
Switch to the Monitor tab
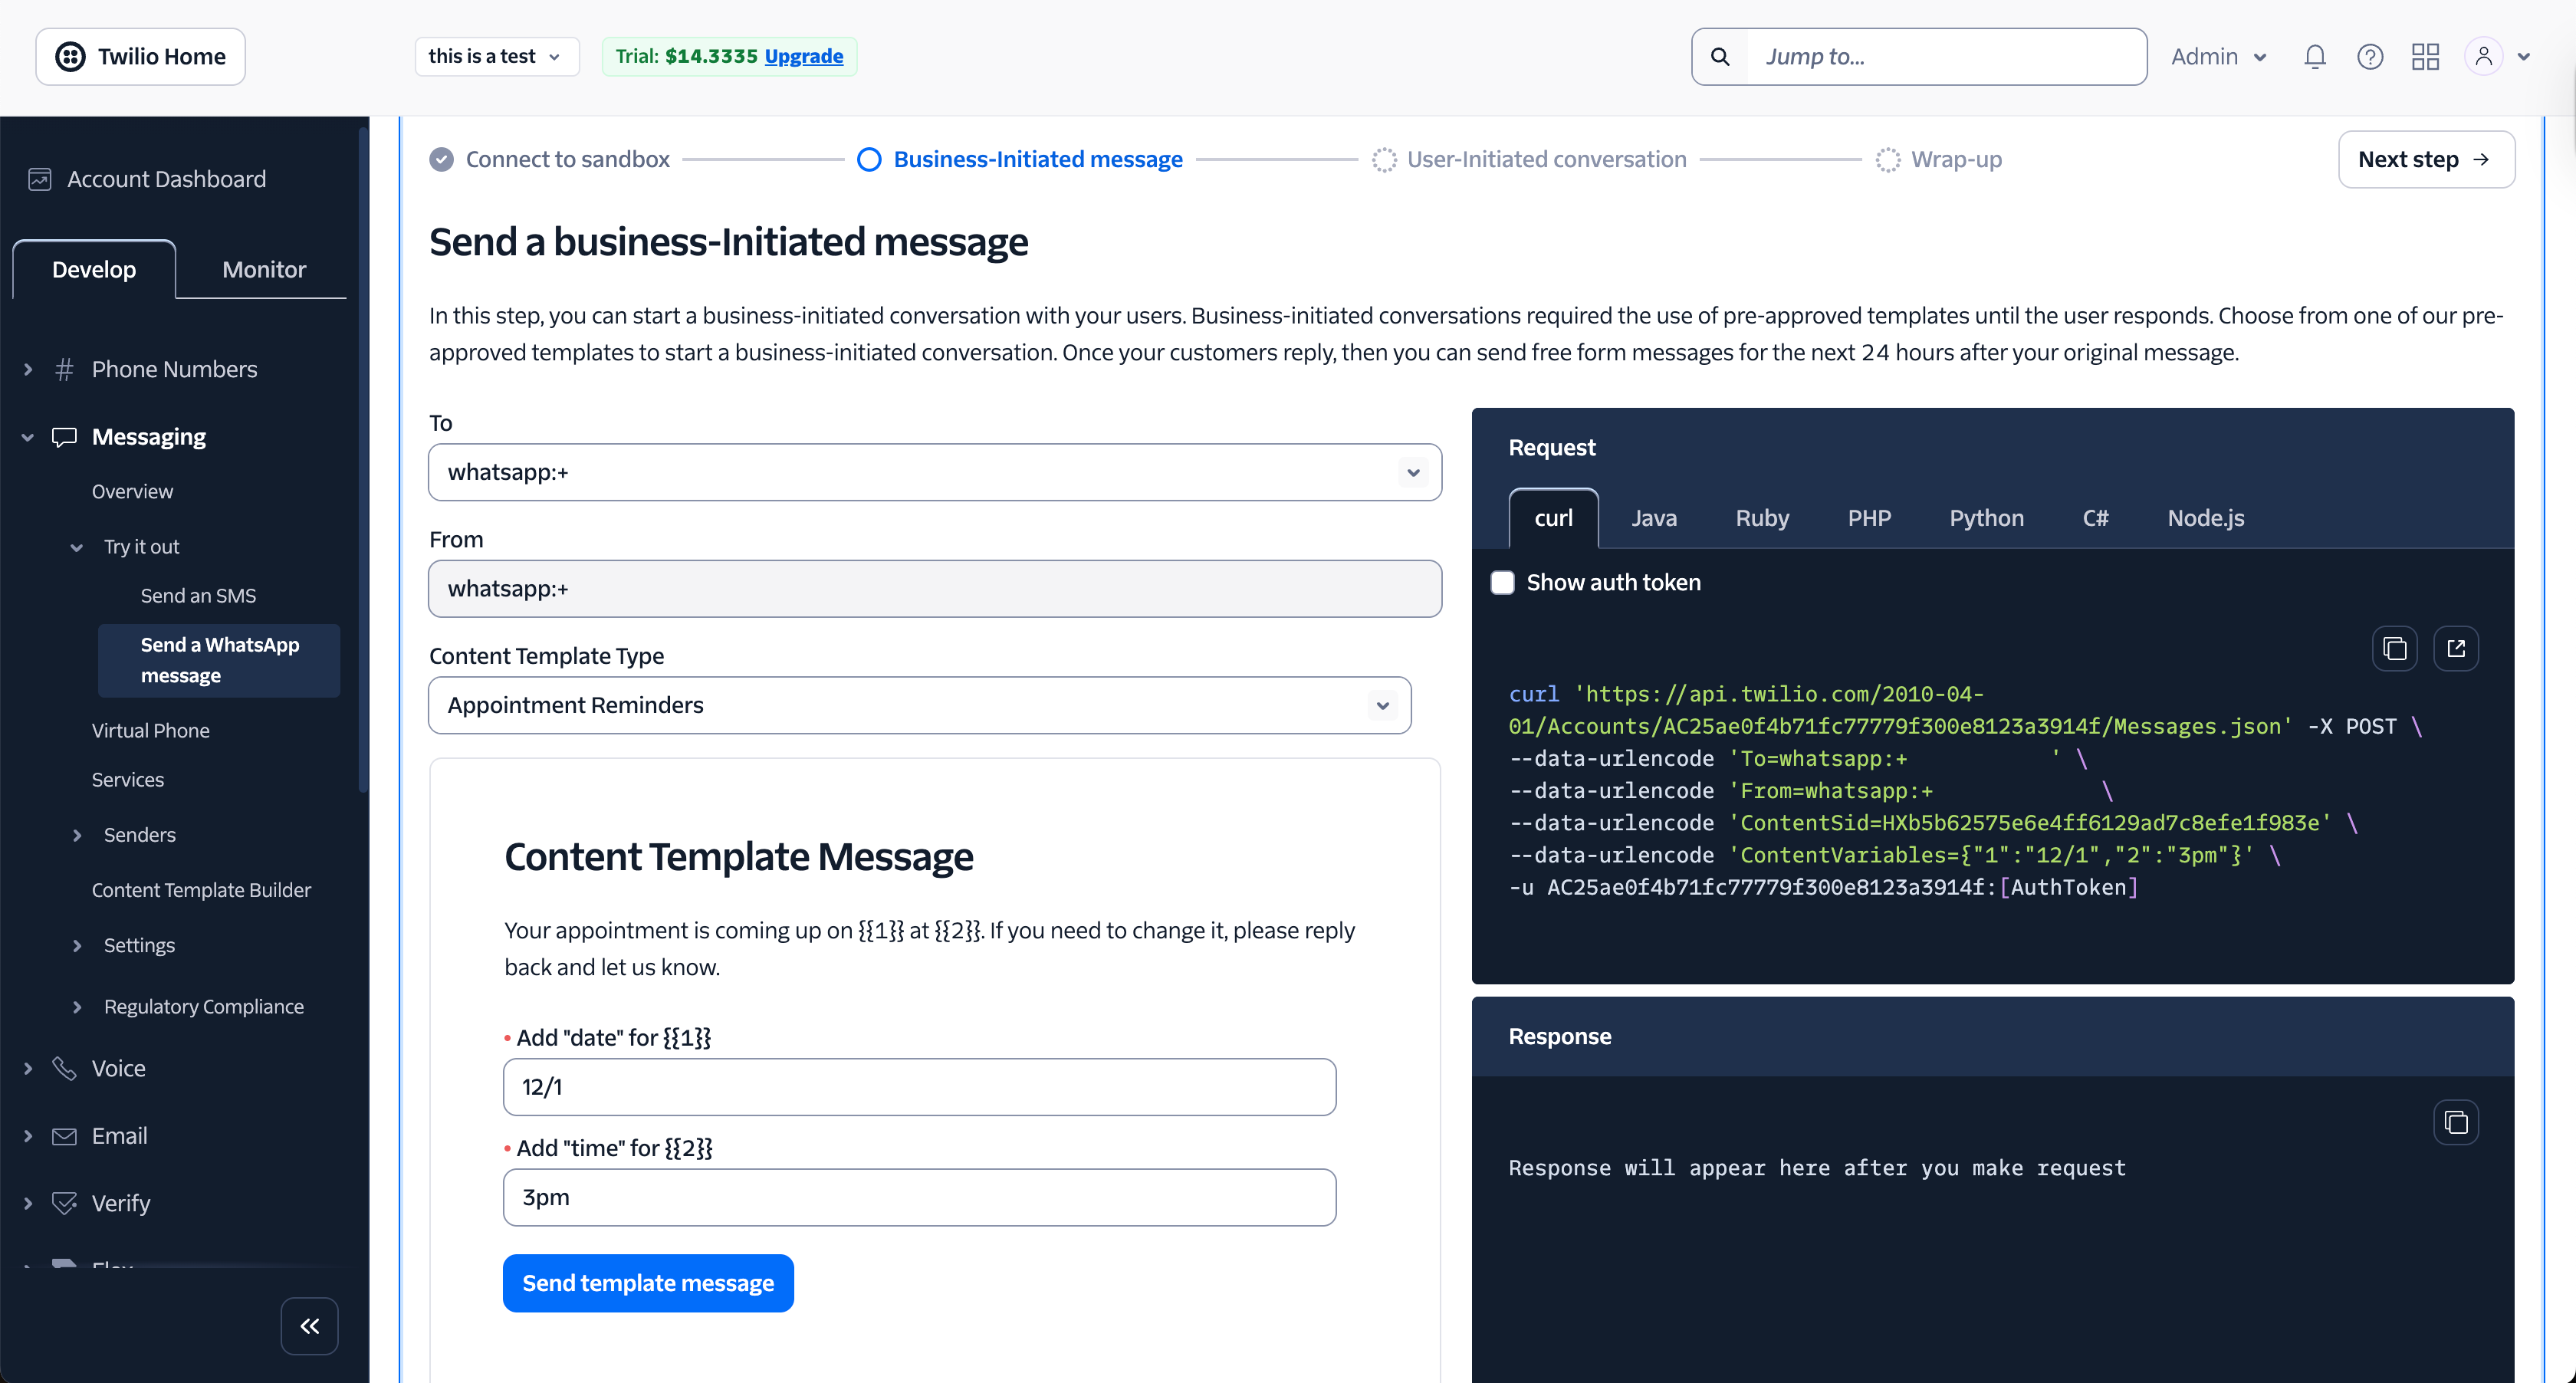(x=262, y=268)
